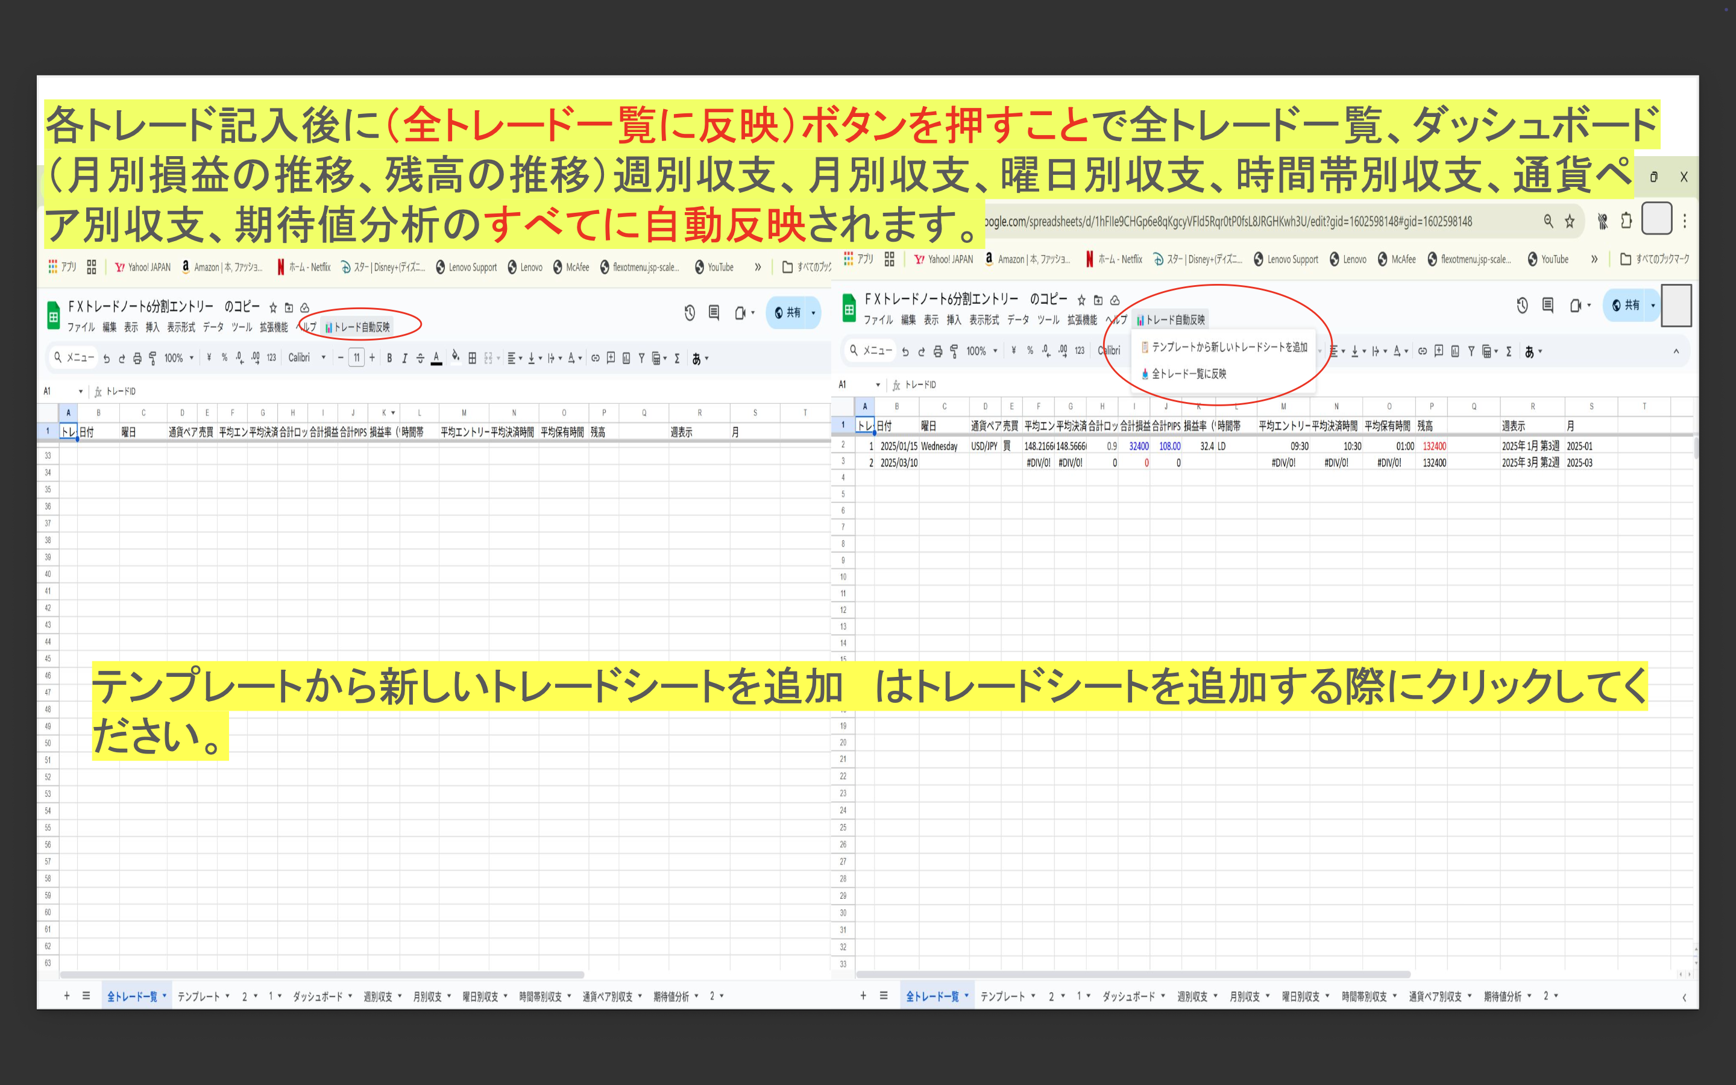The image size is (1736, 1085).
Task: Toggle bold formatting in left spreadsheet toolbar
Action: click(389, 358)
